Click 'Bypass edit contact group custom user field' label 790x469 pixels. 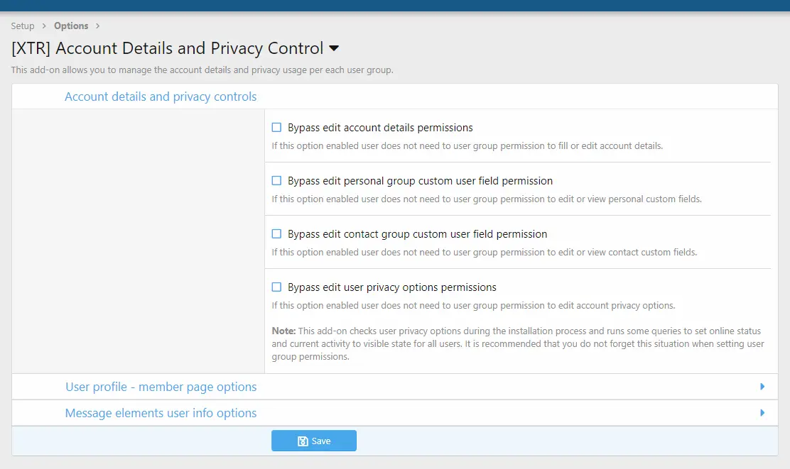pos(417,234)
